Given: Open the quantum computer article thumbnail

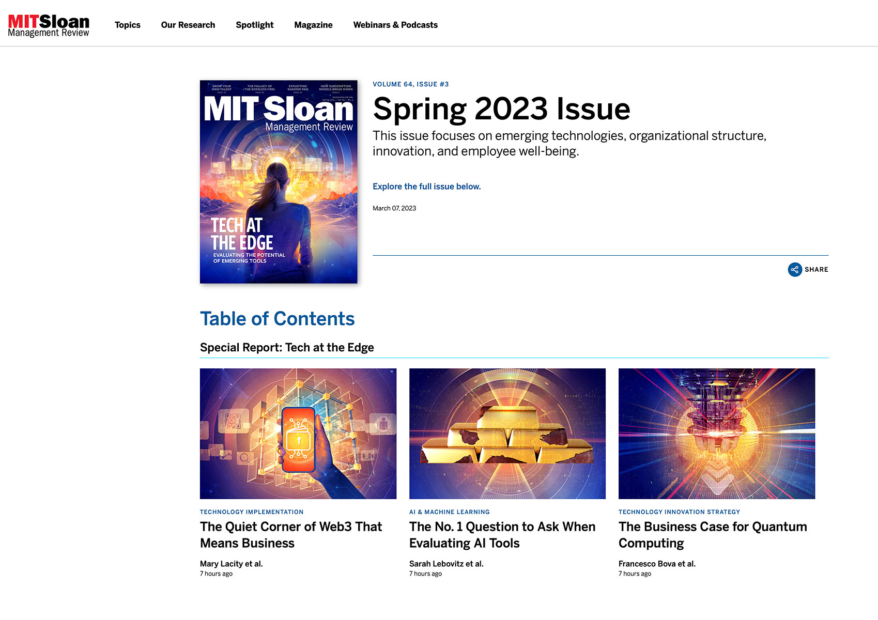Looking at the screenshot, I should pyautogui.click(x=717, y=433).
